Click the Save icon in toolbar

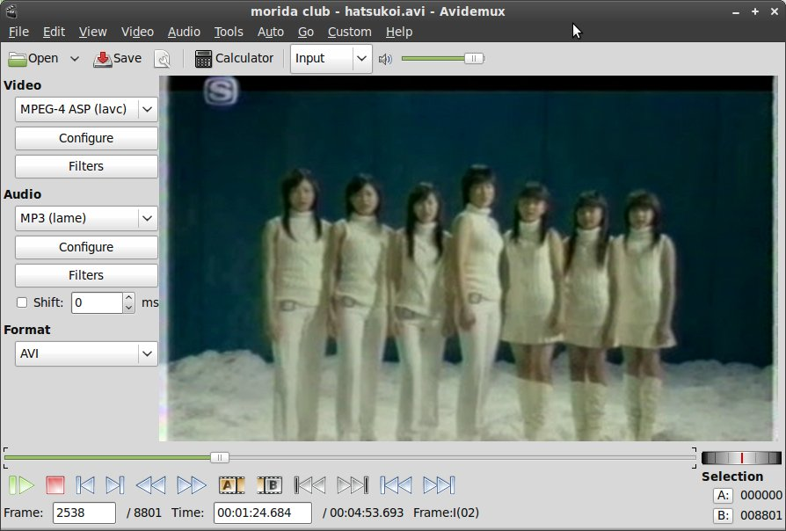pyautogui.click(x=103, y=59)
